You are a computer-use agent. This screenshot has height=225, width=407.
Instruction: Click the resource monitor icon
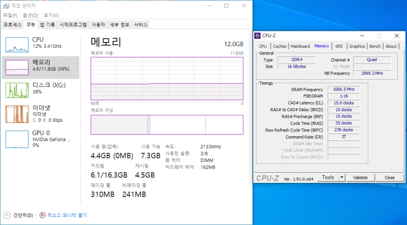coord(42,215)
